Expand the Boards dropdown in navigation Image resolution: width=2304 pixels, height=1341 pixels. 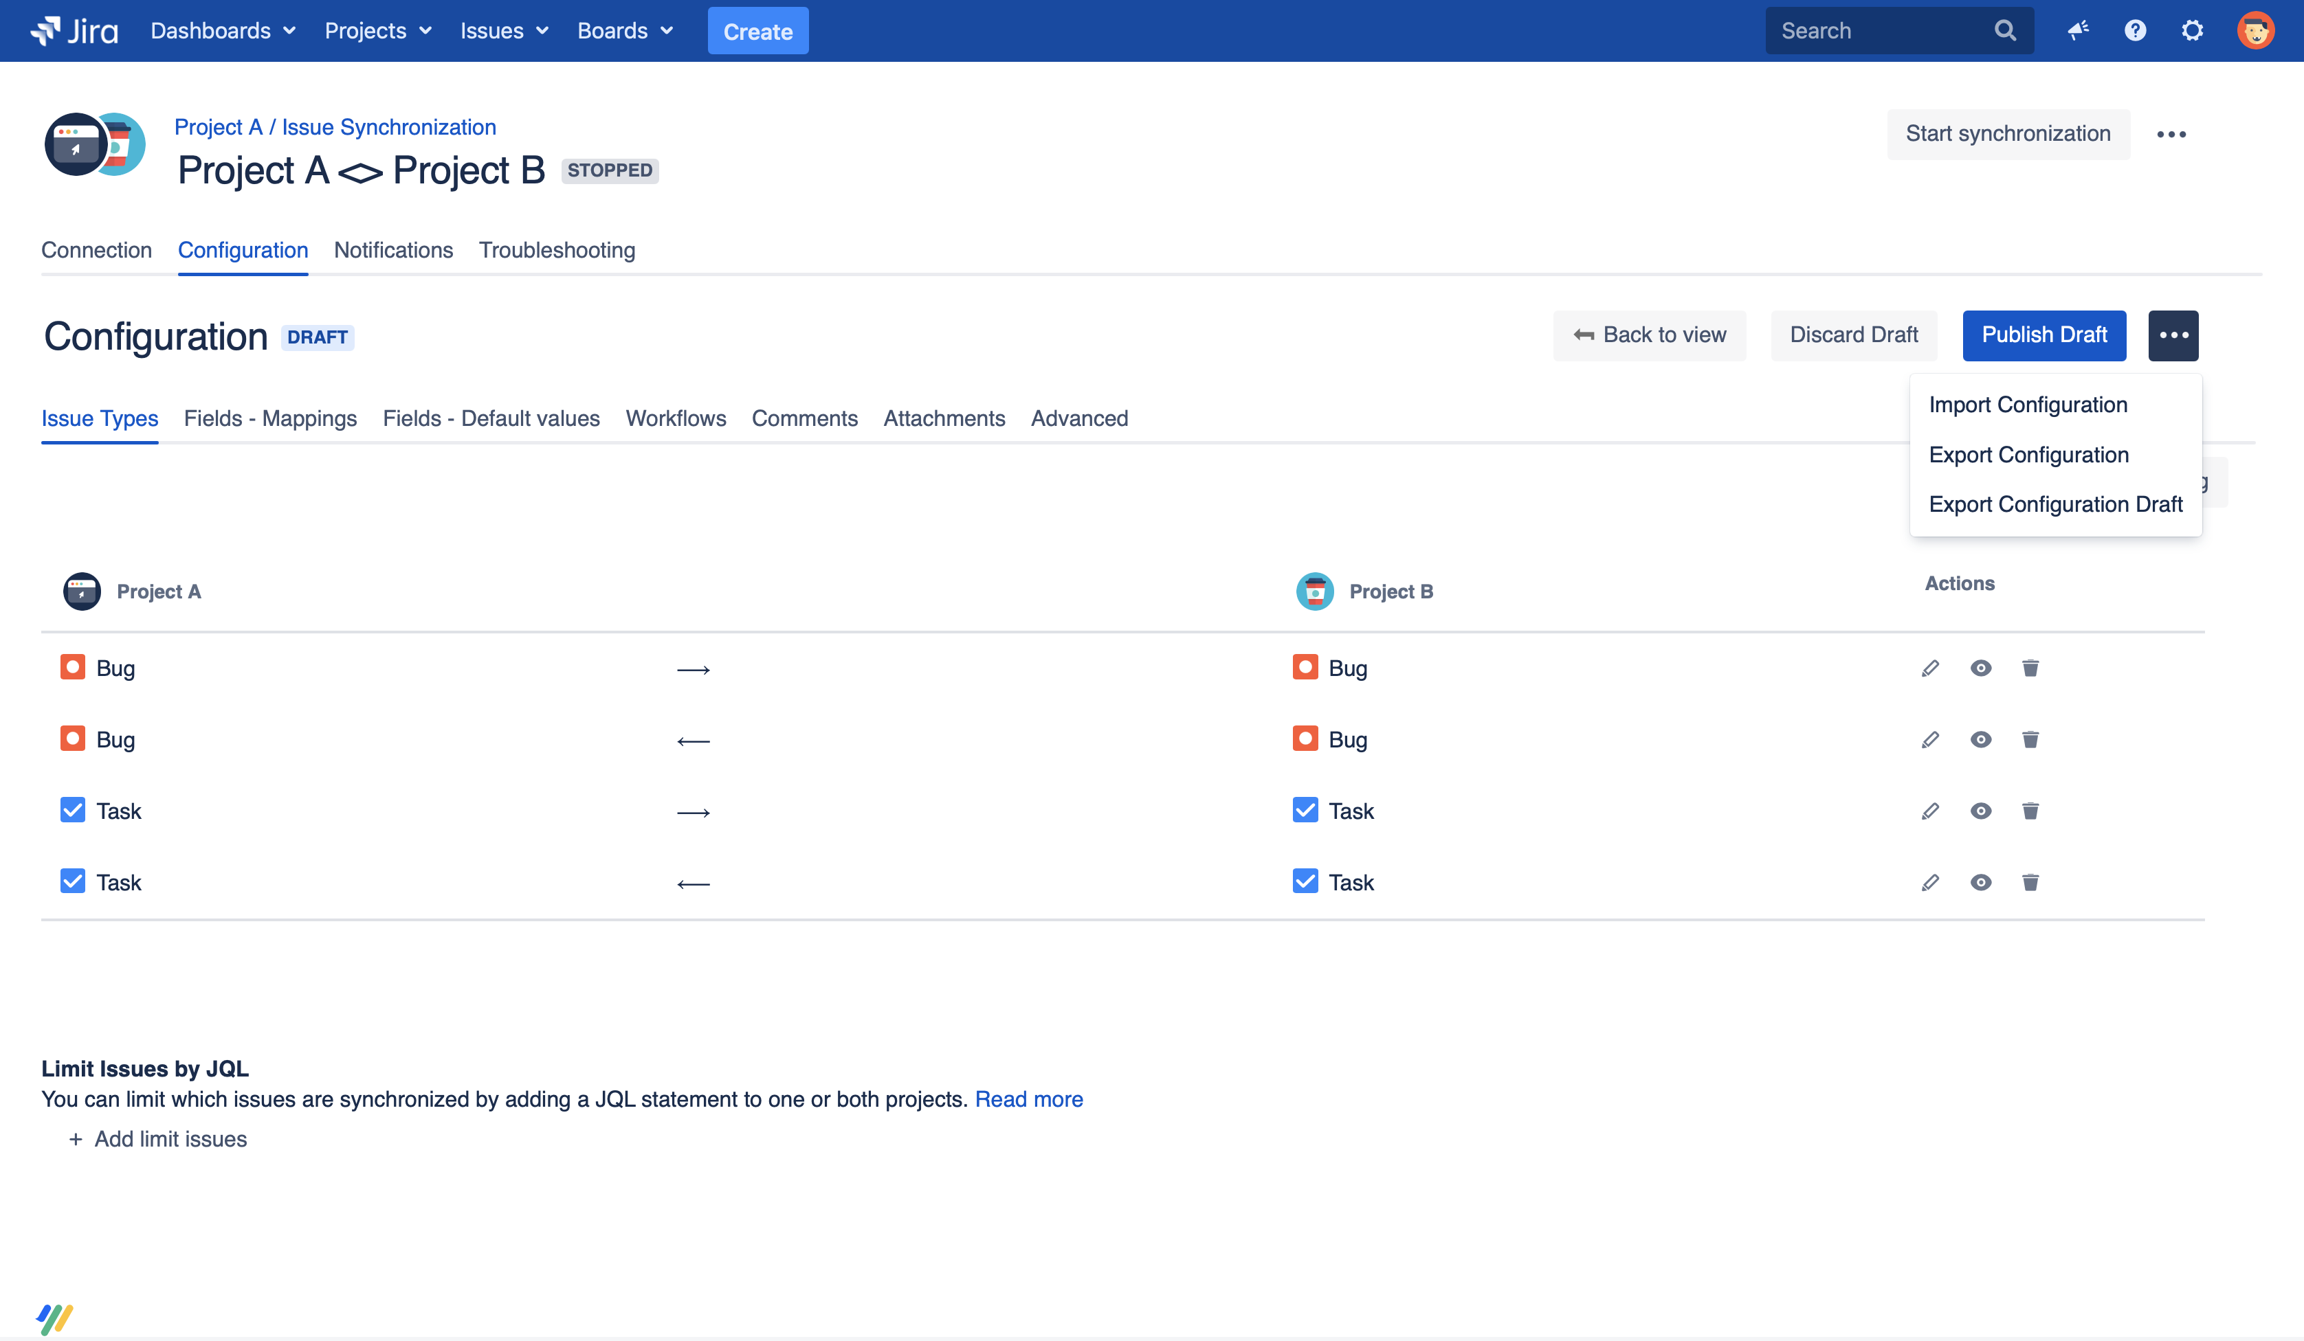coord(625,31)
